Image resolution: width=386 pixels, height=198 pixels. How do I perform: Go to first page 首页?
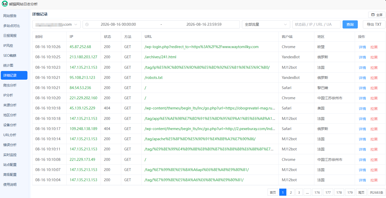(273, 192)
